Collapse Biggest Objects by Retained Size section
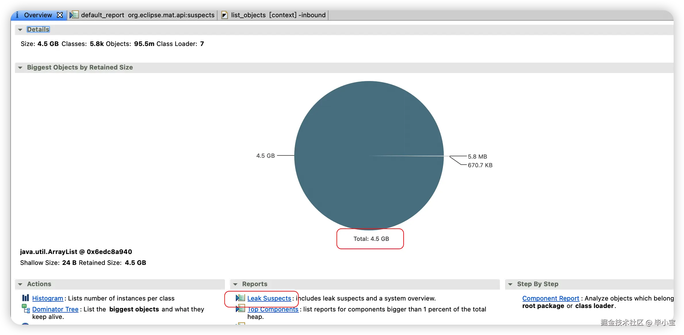The height and width of the screenshot is (335, 684). pos(20,68)
